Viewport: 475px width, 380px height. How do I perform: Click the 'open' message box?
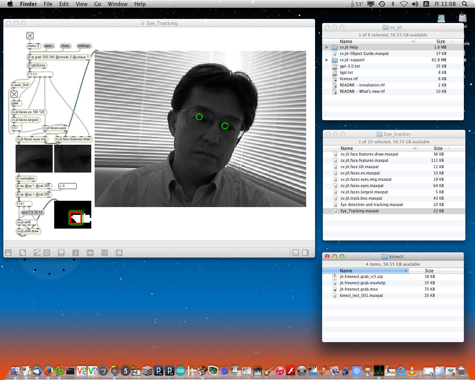(x=48, y=46)
